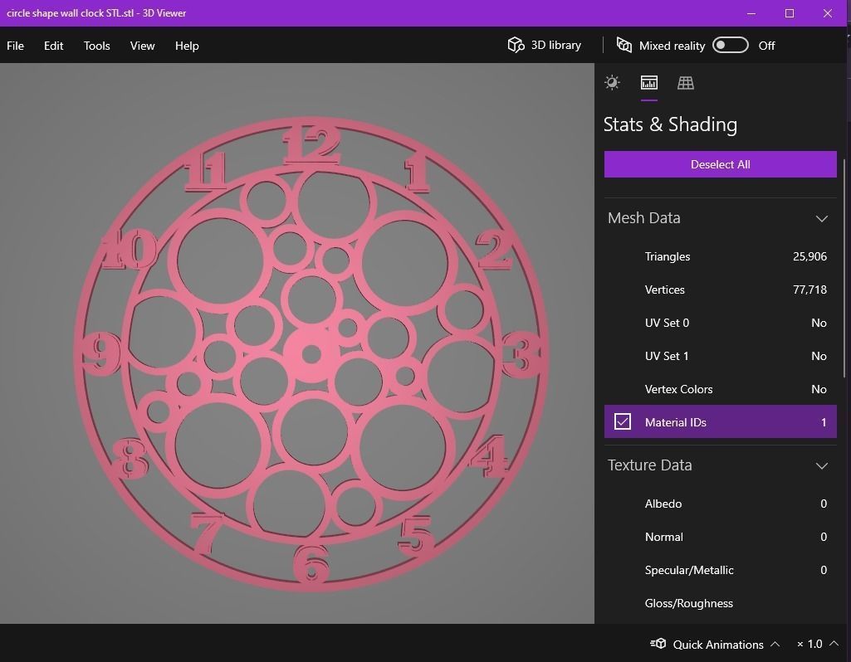Open the Tools menu
This screenshot has width=851, height=662.
[x=96, y=46]
